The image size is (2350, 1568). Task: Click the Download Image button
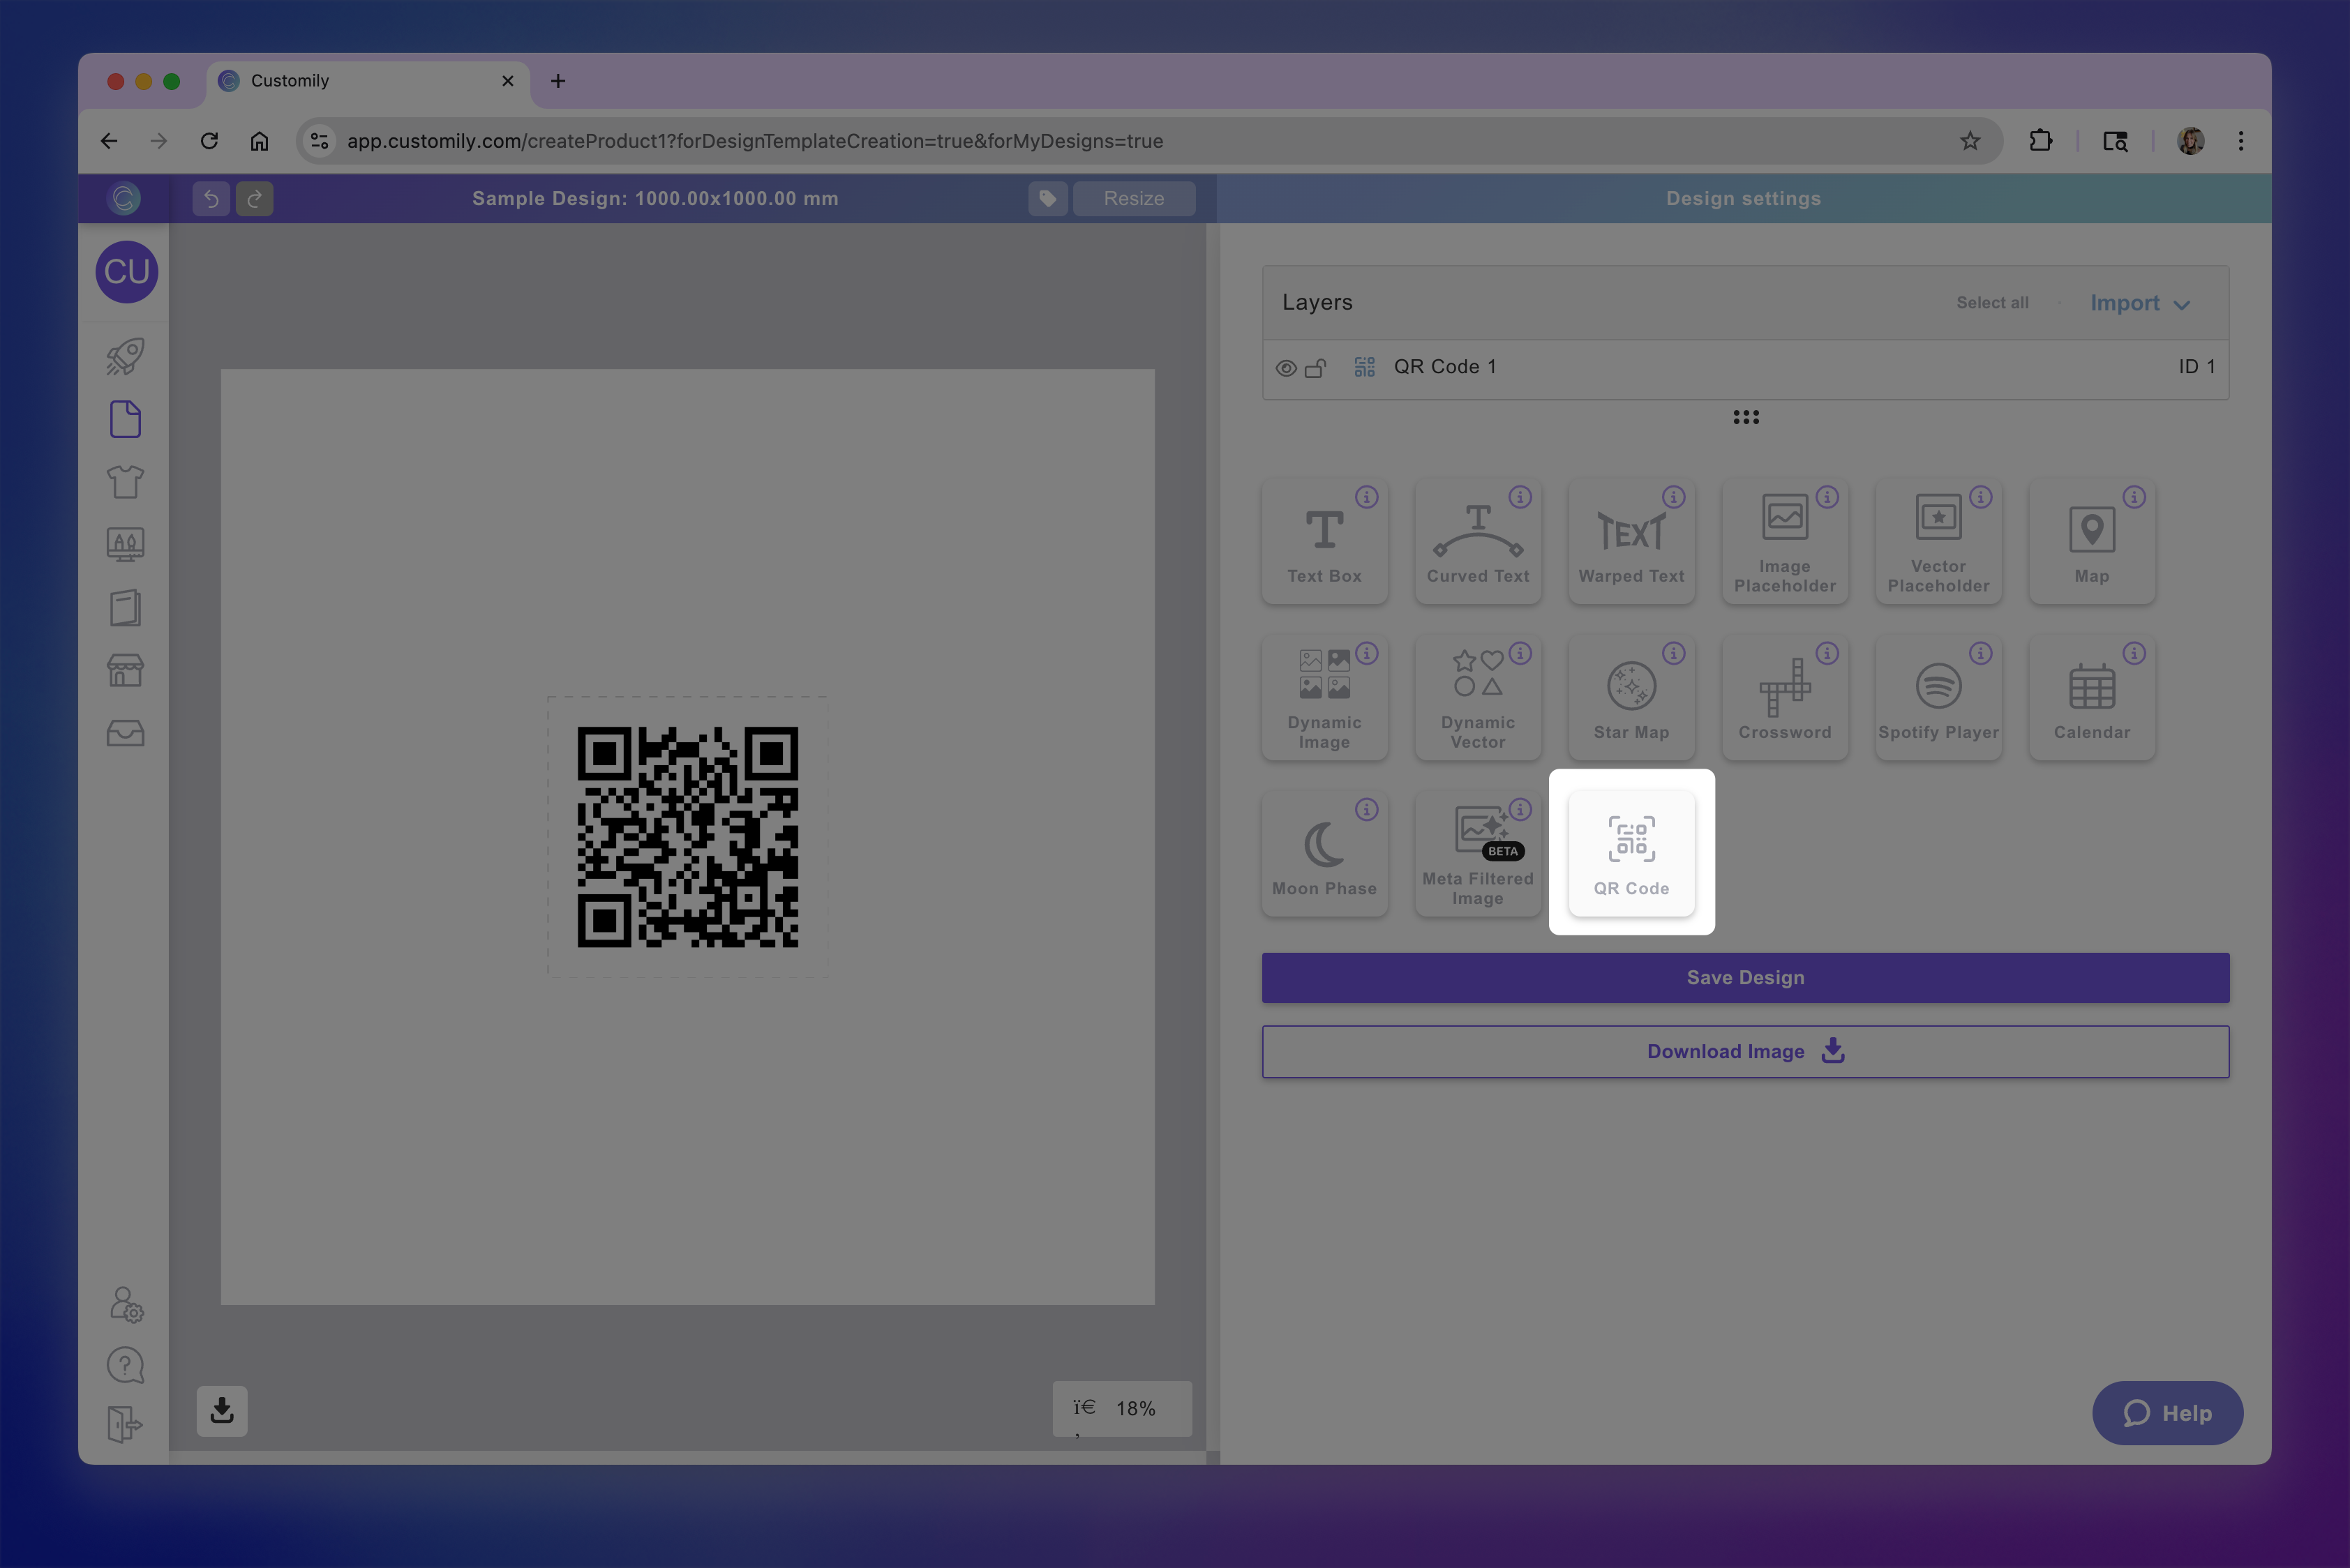pyautogui.click(x=1745, y=1051)
